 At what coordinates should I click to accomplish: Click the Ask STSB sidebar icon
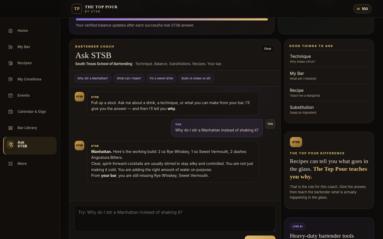click(x=10, y=144)
